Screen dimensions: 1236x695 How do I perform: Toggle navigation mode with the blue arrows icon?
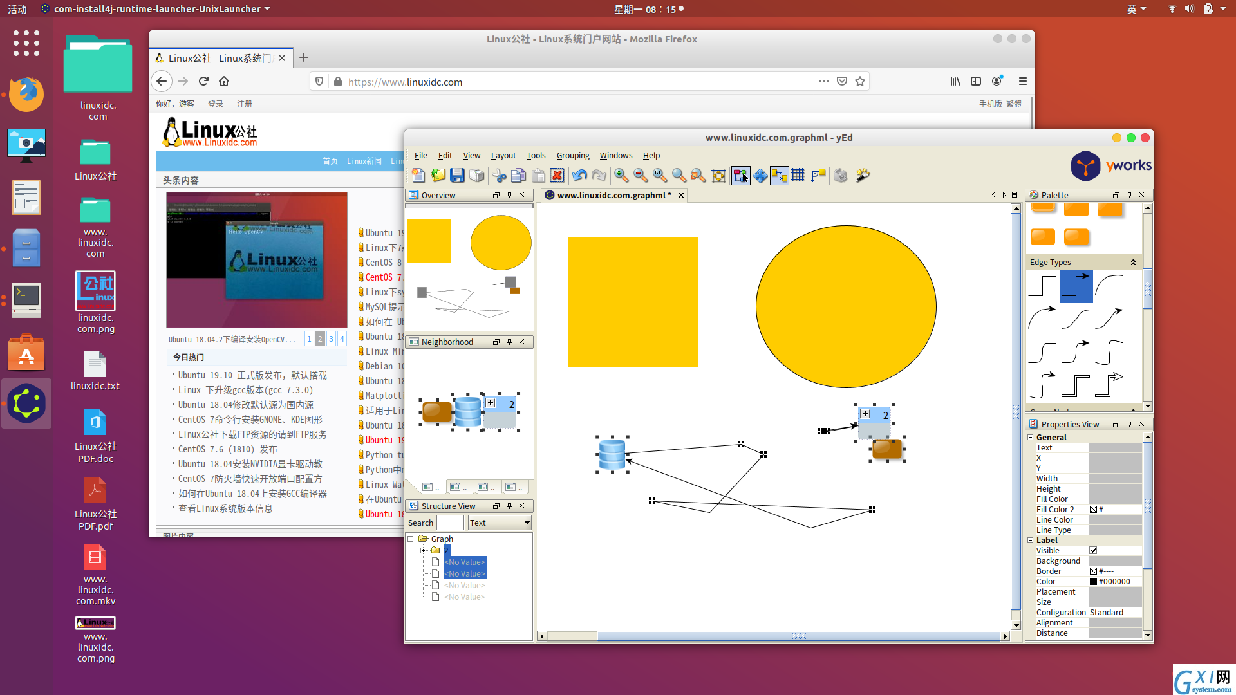[760, 175]
